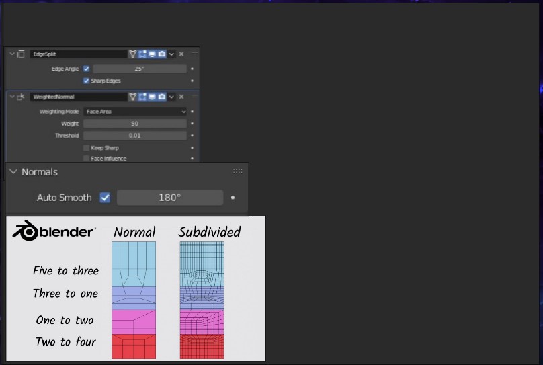Grab the EdgeSplit panel drag handle
The width and height of the screenshot is (543, 365).
[x=194, y=54]
